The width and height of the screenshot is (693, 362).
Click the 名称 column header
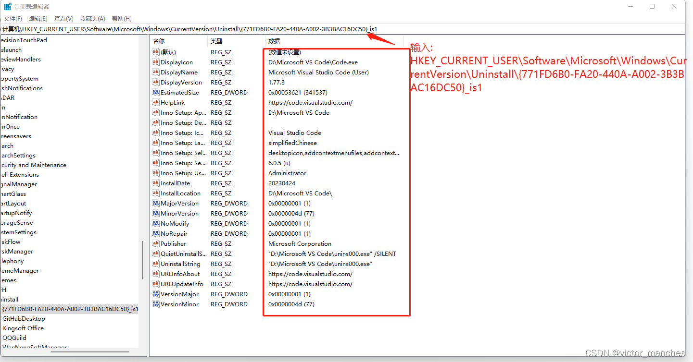point(159,41)
